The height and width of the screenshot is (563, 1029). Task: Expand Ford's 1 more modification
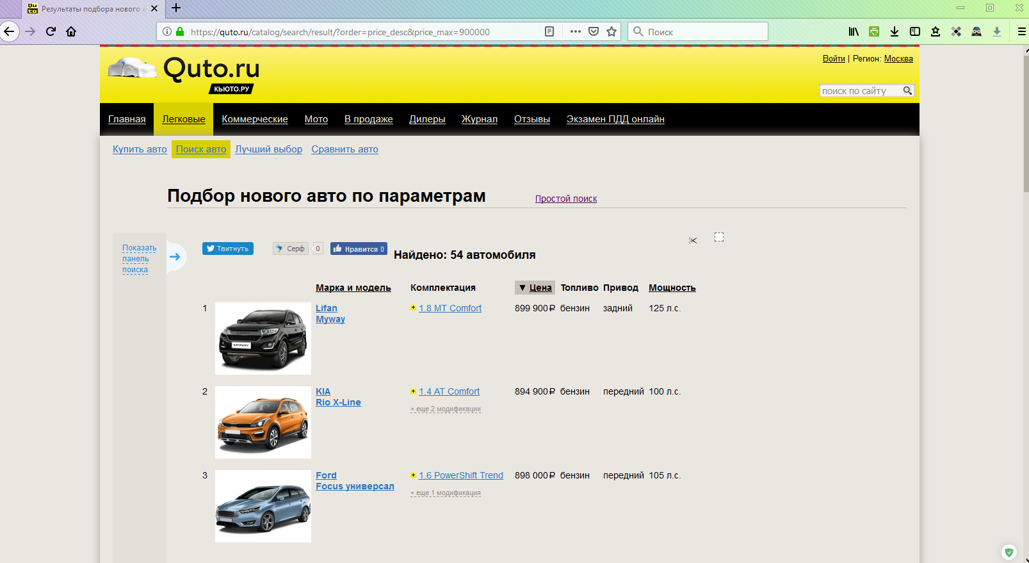coord(446,493)
